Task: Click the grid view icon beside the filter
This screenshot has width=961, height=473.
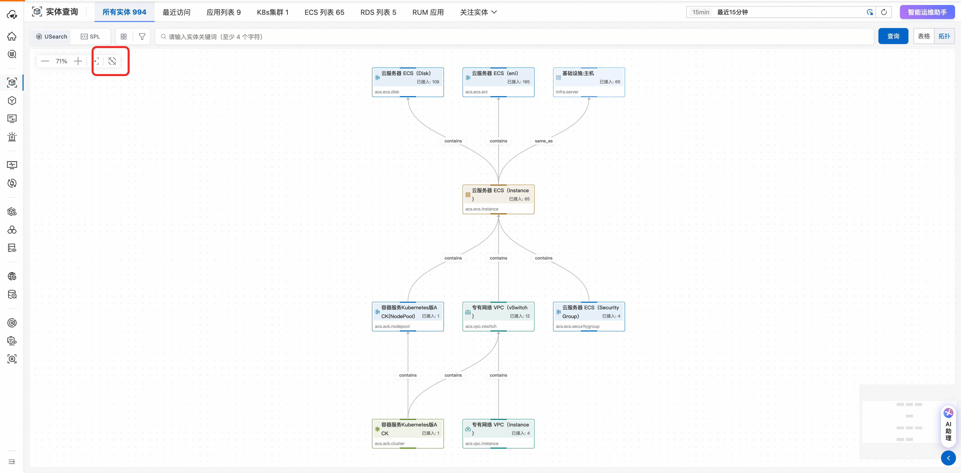Action: click(x=123, y=37)
